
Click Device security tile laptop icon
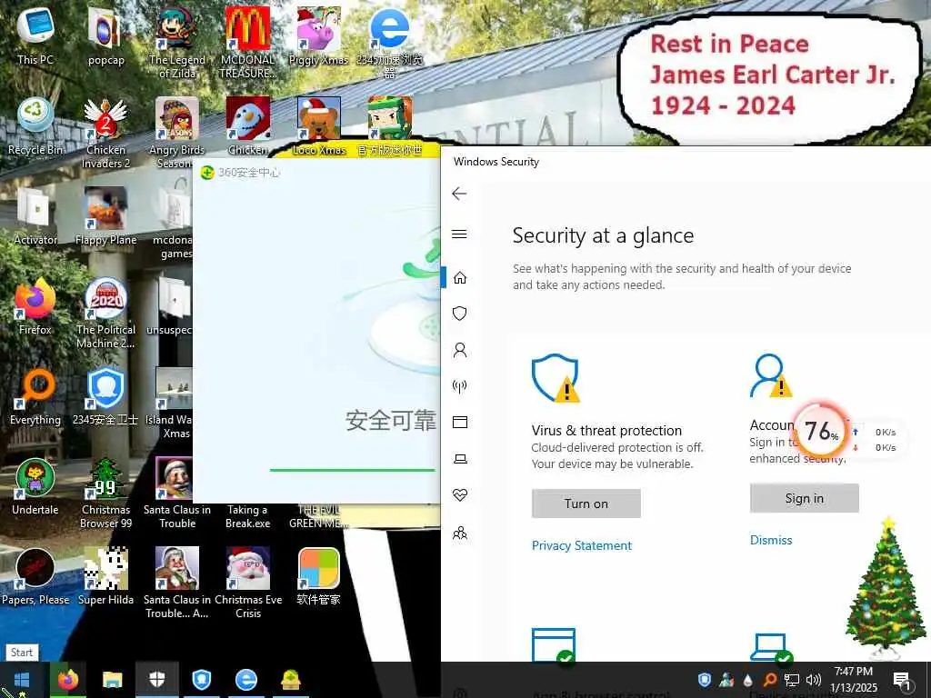coord(771,648)
